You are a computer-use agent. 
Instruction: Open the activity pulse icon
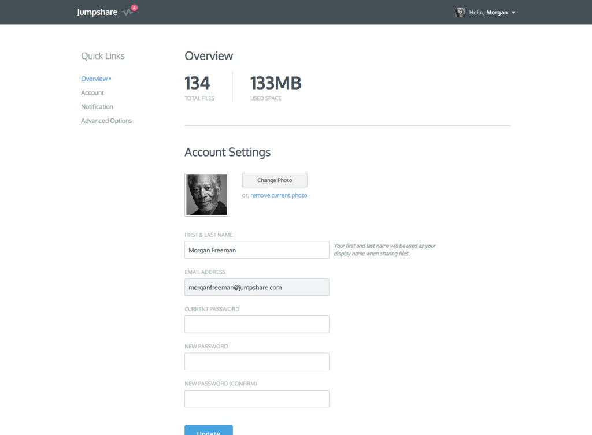pos(128,13)
